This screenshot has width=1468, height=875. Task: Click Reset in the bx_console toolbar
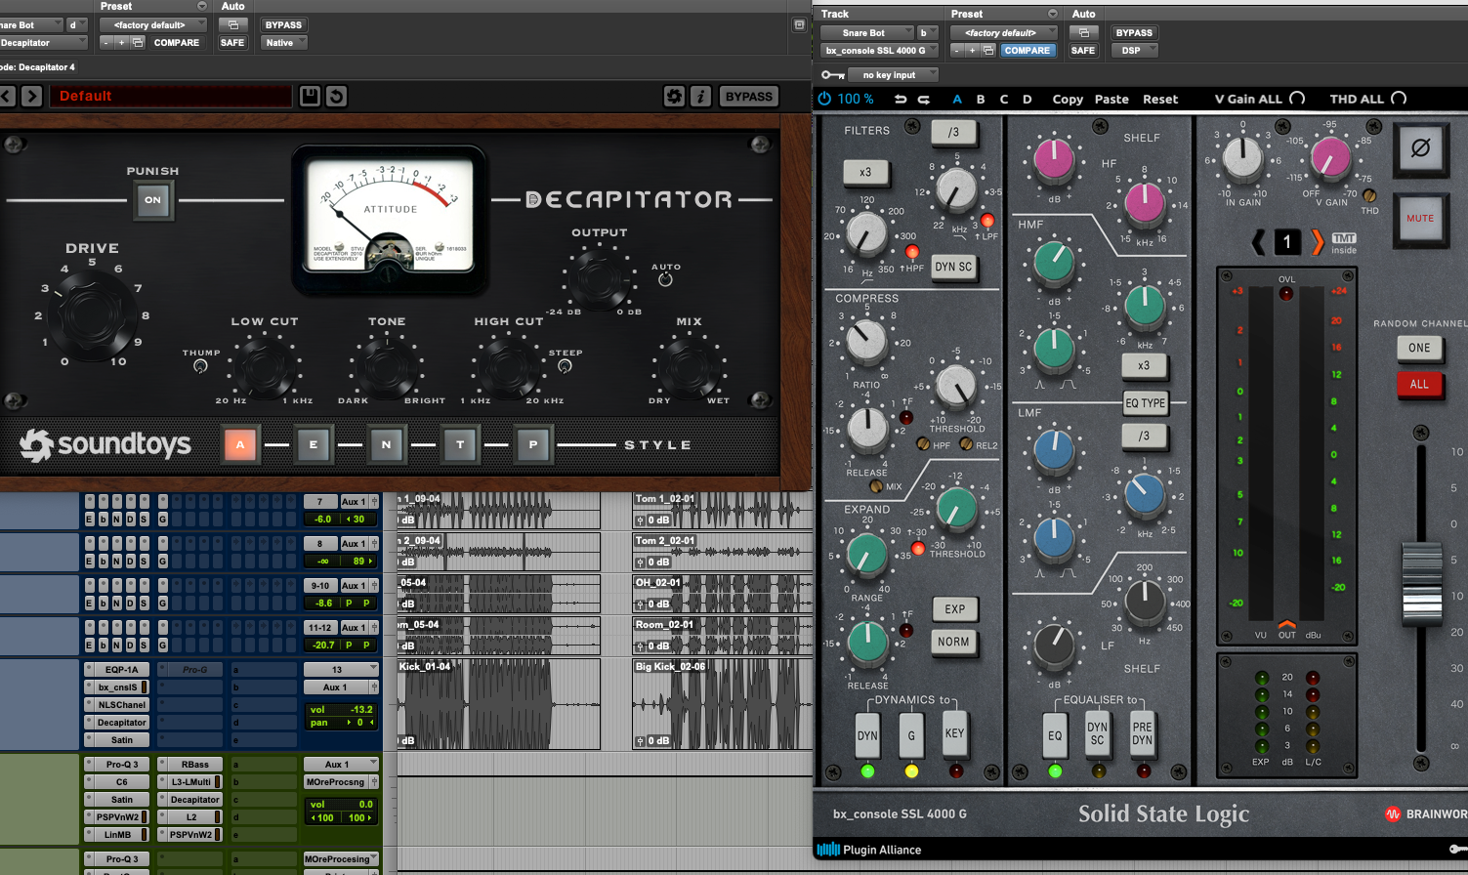1160,99
